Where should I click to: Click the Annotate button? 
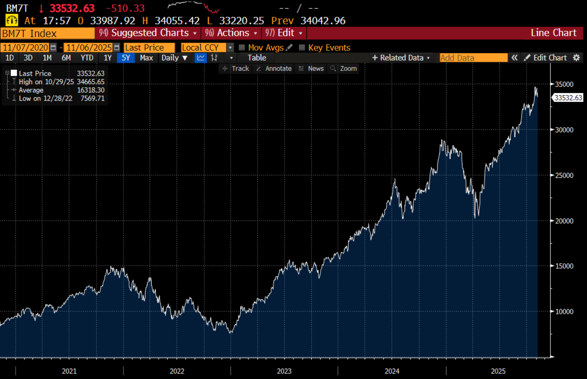click(274, 69)
